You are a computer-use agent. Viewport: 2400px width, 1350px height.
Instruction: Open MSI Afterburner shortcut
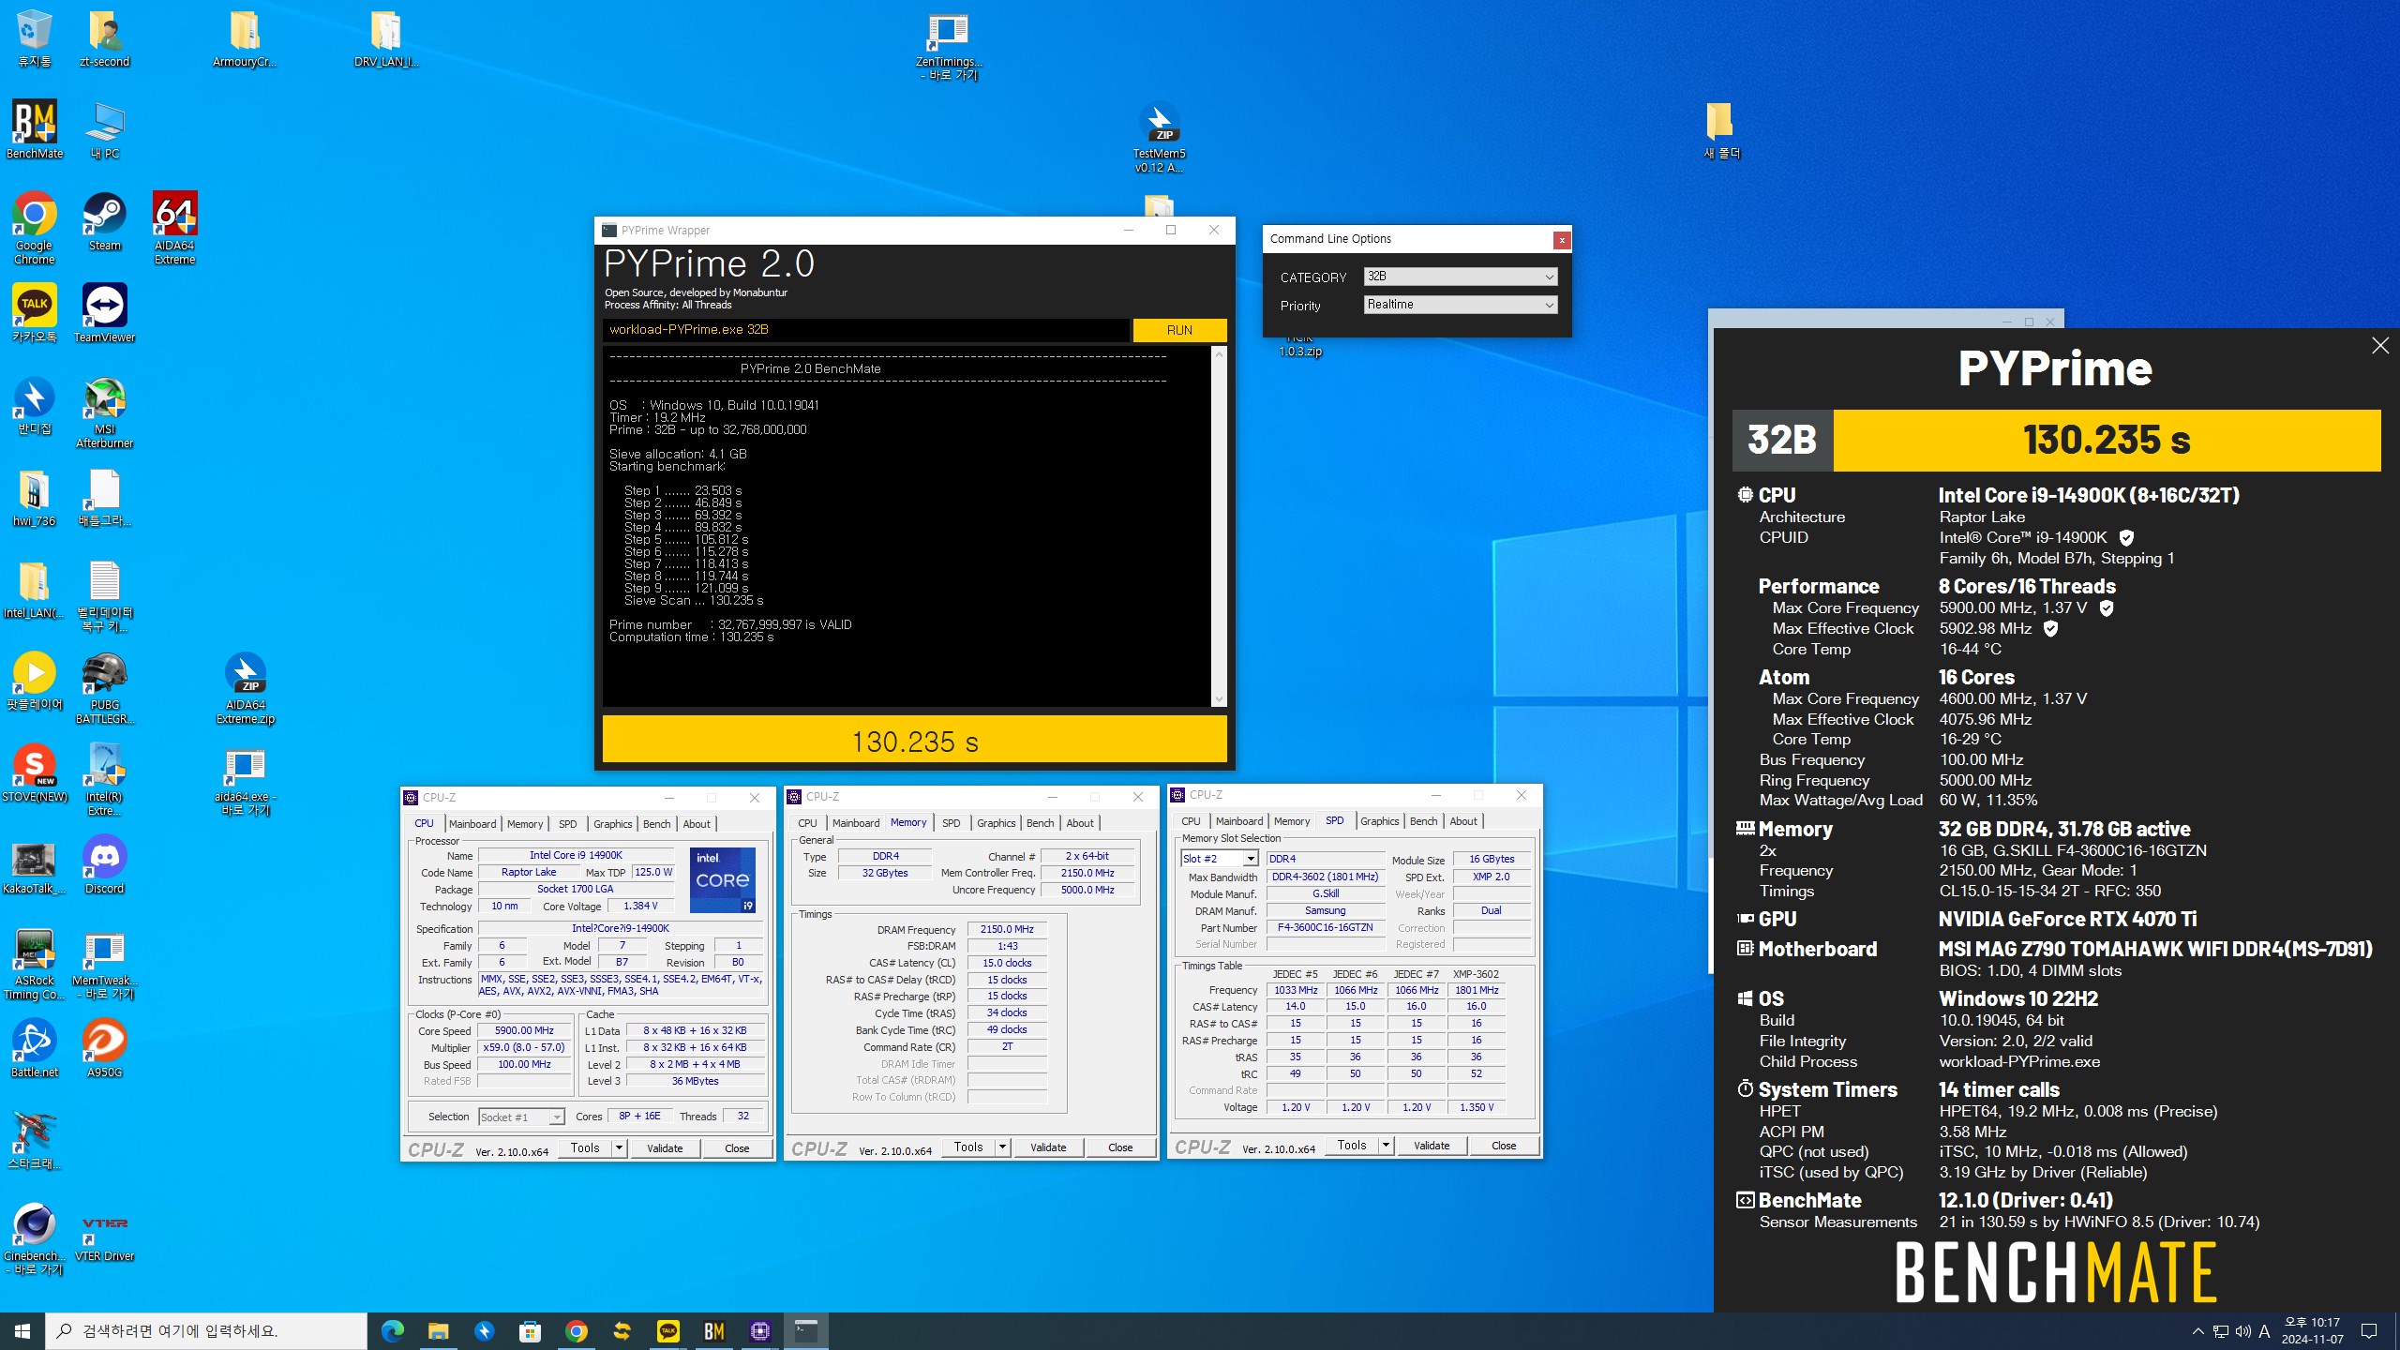coord(104,412)
